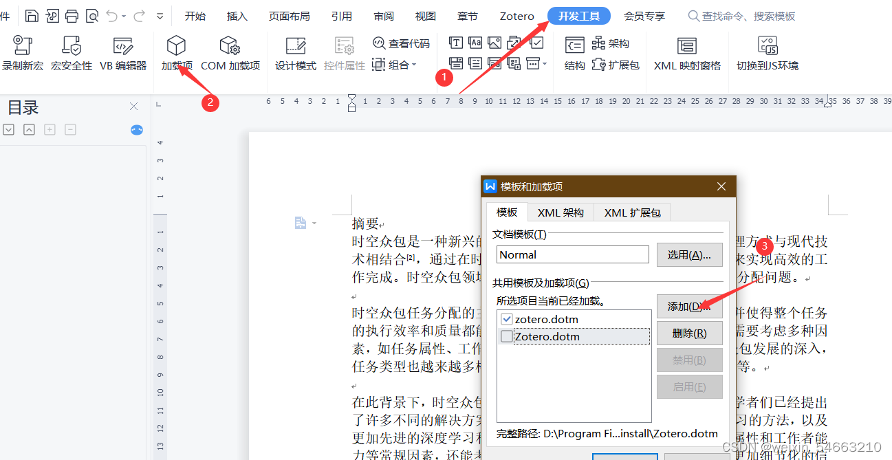Click expand-all down chevron in 目录 pane
This screenshot has width=892, height=460.
(x=8, y=129)
